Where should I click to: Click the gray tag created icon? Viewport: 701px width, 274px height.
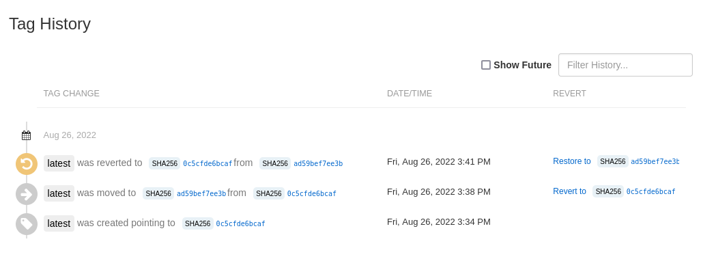(27, 224)
